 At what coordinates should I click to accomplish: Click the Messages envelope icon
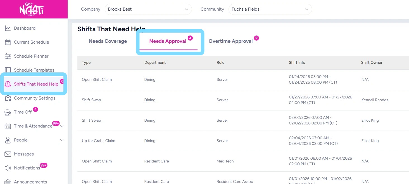point(8,154)
